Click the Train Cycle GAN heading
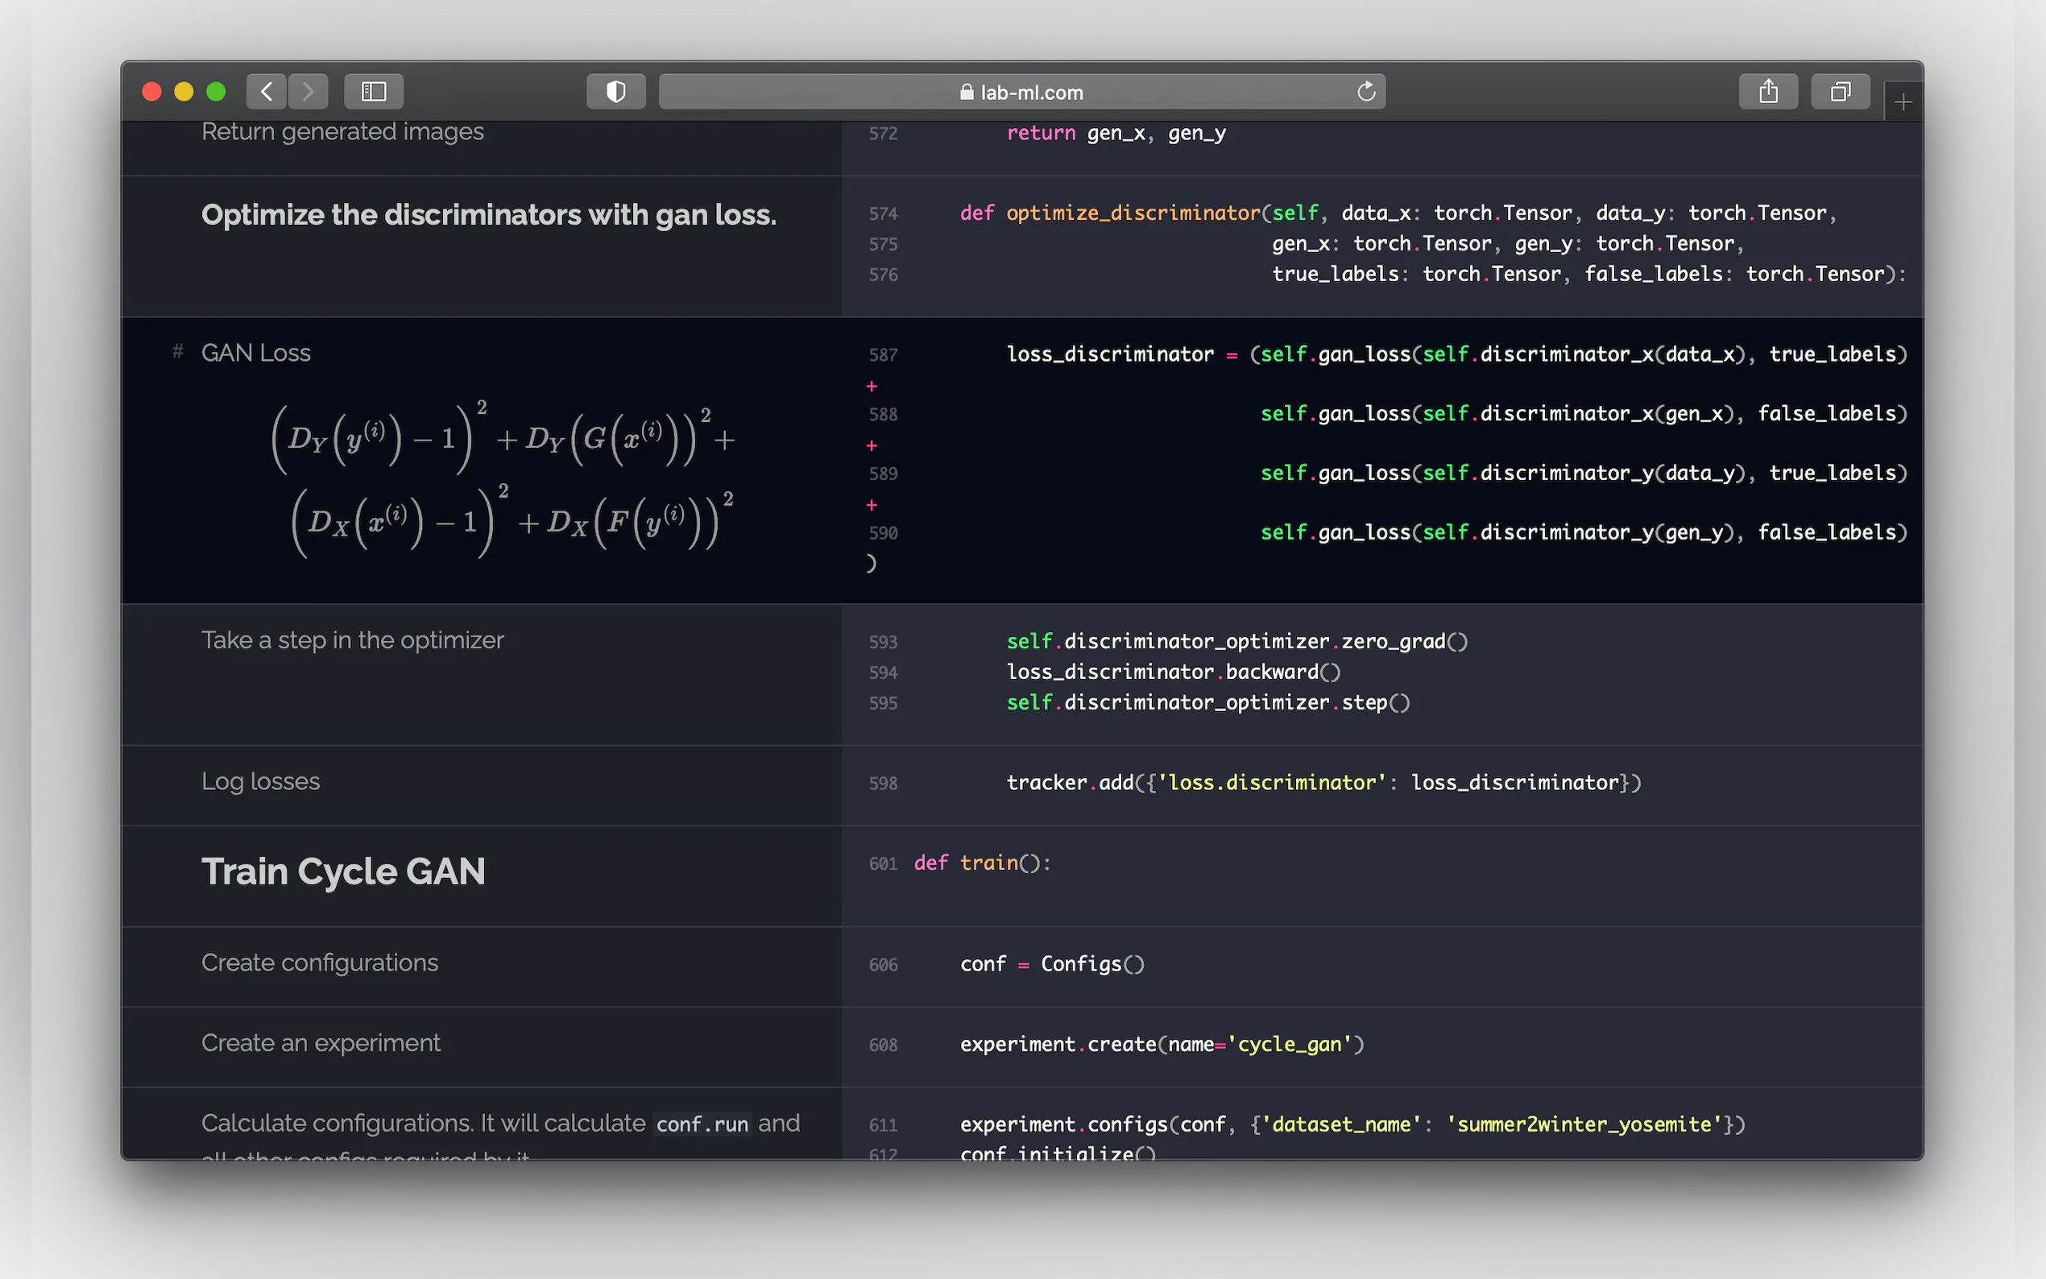Viewport: 2046px width, 1279px height. coord(342,871)
